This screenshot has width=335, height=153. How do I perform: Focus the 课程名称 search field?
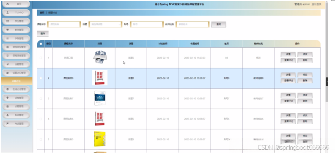(x=64, y=25)
